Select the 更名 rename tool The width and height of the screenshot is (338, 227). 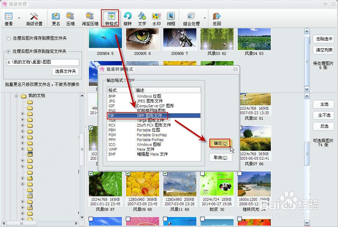55,19
